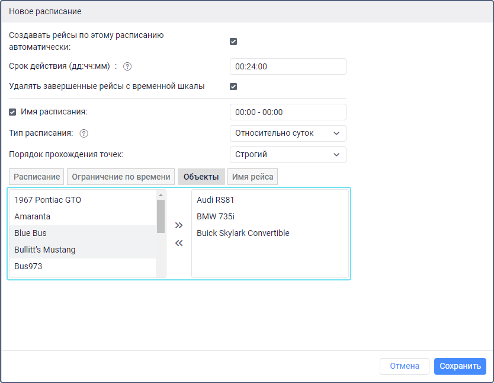
Task: Uncheck delete completed trips checkbox
Action: tap(233, 87)
